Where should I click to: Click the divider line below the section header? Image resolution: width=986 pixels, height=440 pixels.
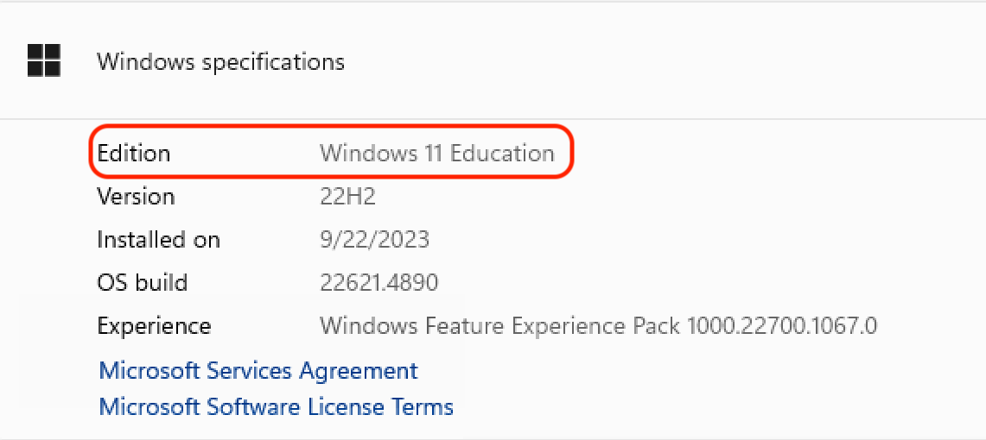[x=493, y=119]
